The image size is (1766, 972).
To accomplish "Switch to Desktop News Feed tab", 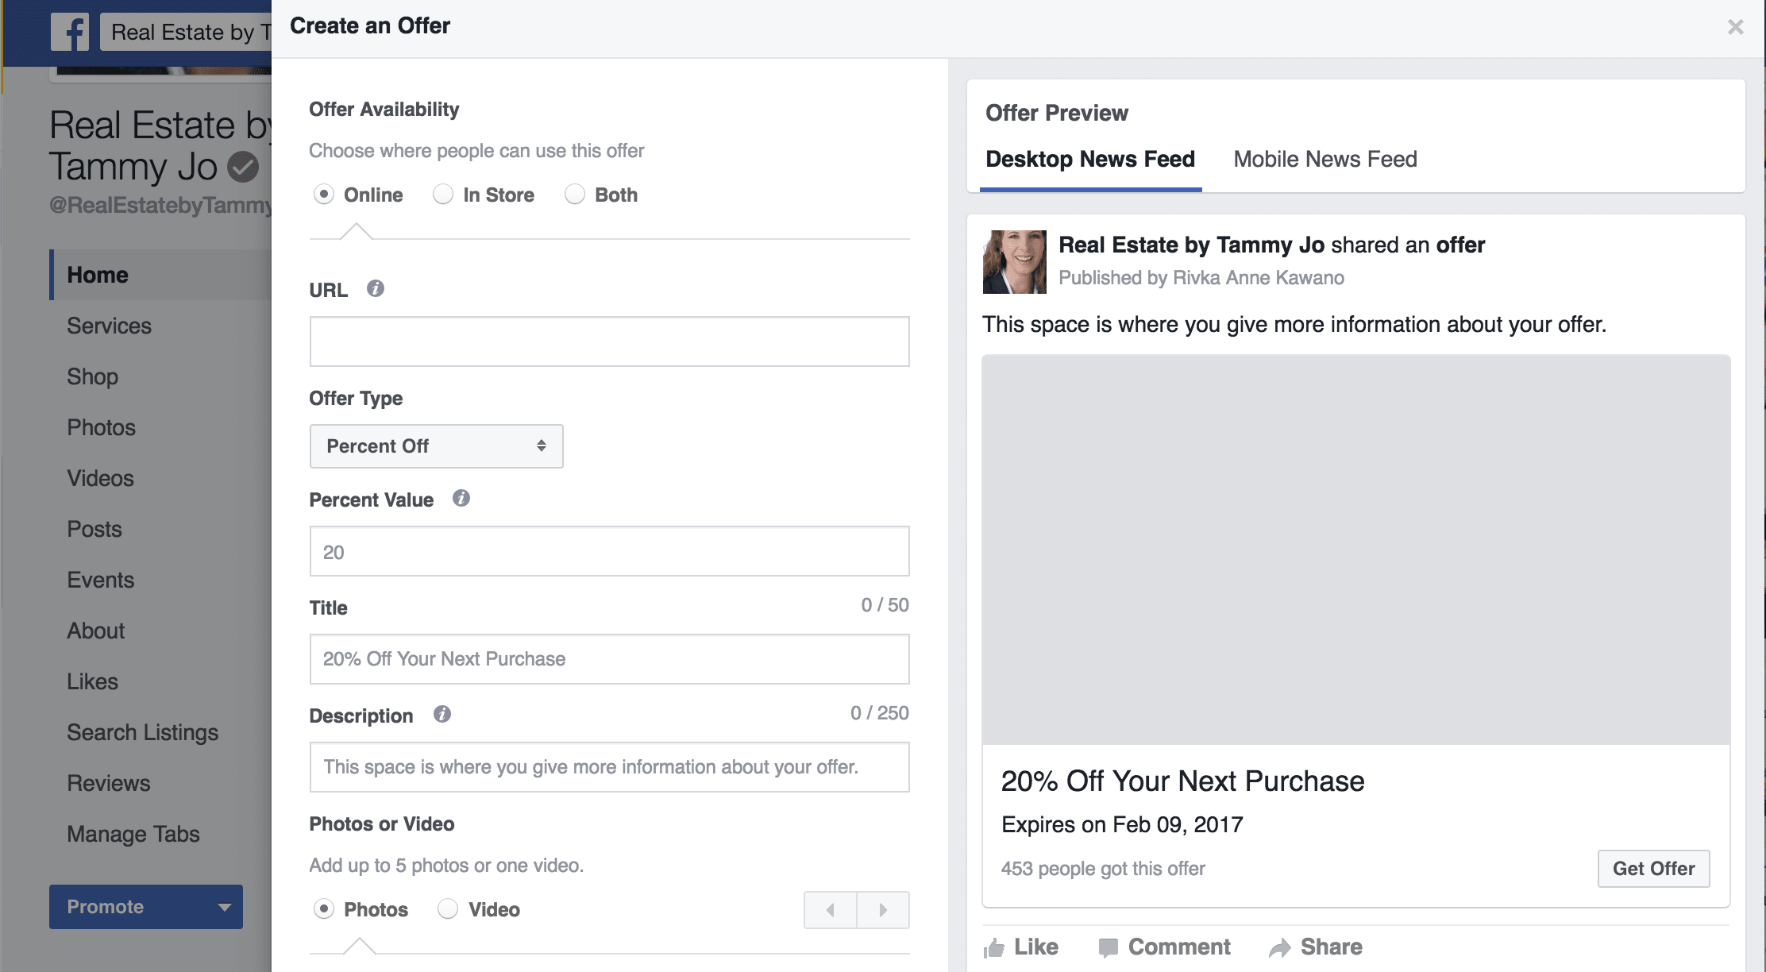I will pos(1090,158).
